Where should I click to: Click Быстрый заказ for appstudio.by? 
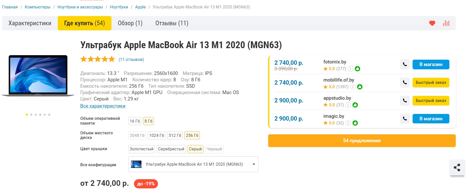tap(431, 101)
